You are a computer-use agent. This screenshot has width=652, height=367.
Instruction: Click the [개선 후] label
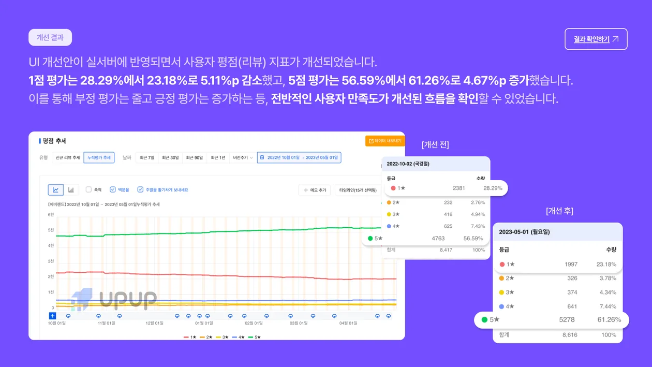pyautogui.click(x=559, y=211)
